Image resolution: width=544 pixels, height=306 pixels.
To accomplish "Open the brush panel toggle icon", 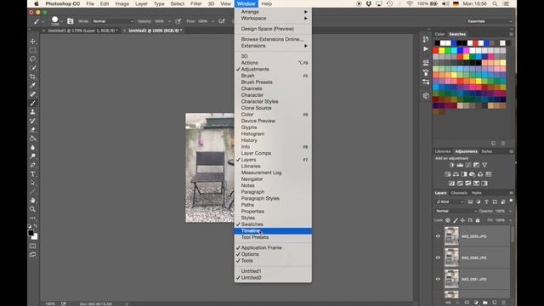I will 70,21.
